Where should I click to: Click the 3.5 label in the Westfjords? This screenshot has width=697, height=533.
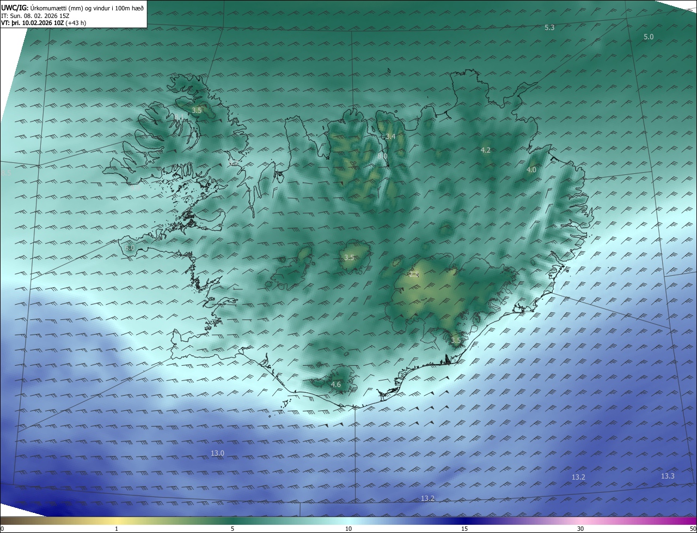(x=197, y=110)
